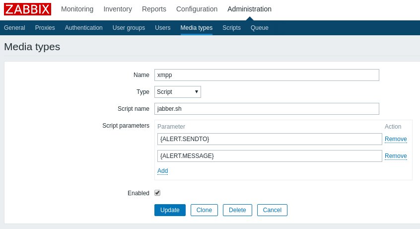This screenshot has height=229, width=420.
Task: Toggle the Enabled checkbox
Action: [157, 193]
